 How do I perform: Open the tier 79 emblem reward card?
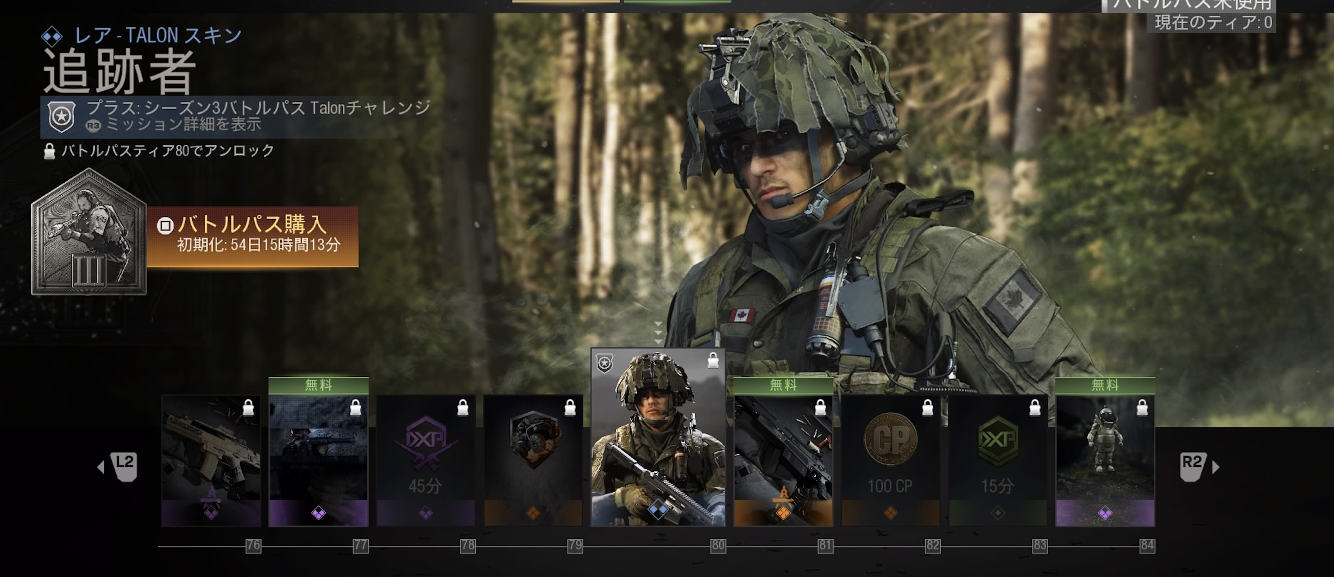click(533, 460)
